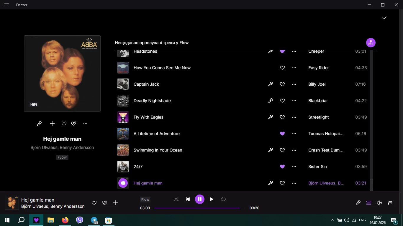
Task: Open Viber from the taskbar
Action: coord(80,220)
